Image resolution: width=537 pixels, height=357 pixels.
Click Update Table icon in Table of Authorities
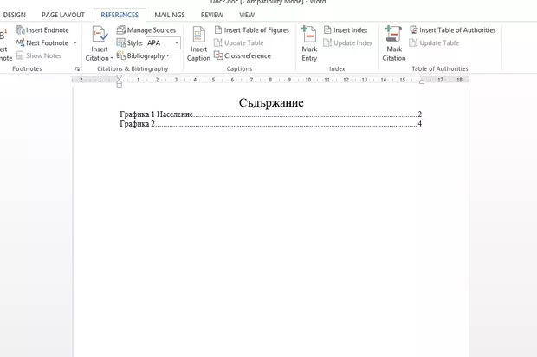click(x=413, y=42)
